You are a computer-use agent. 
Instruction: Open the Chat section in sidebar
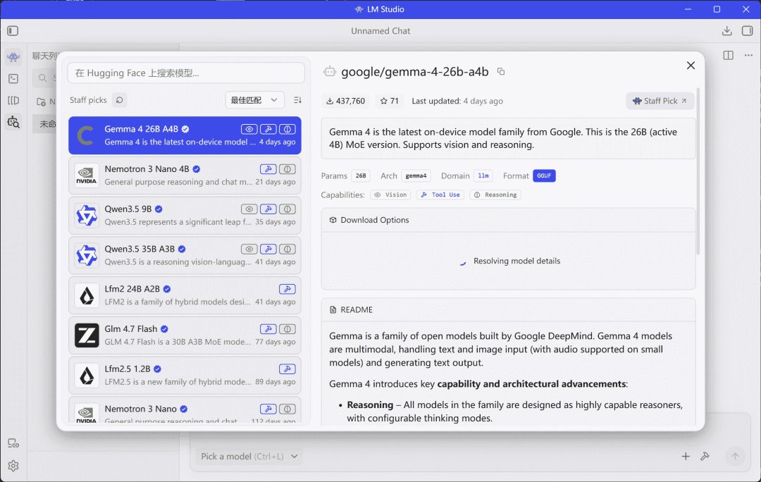(13, 57)
